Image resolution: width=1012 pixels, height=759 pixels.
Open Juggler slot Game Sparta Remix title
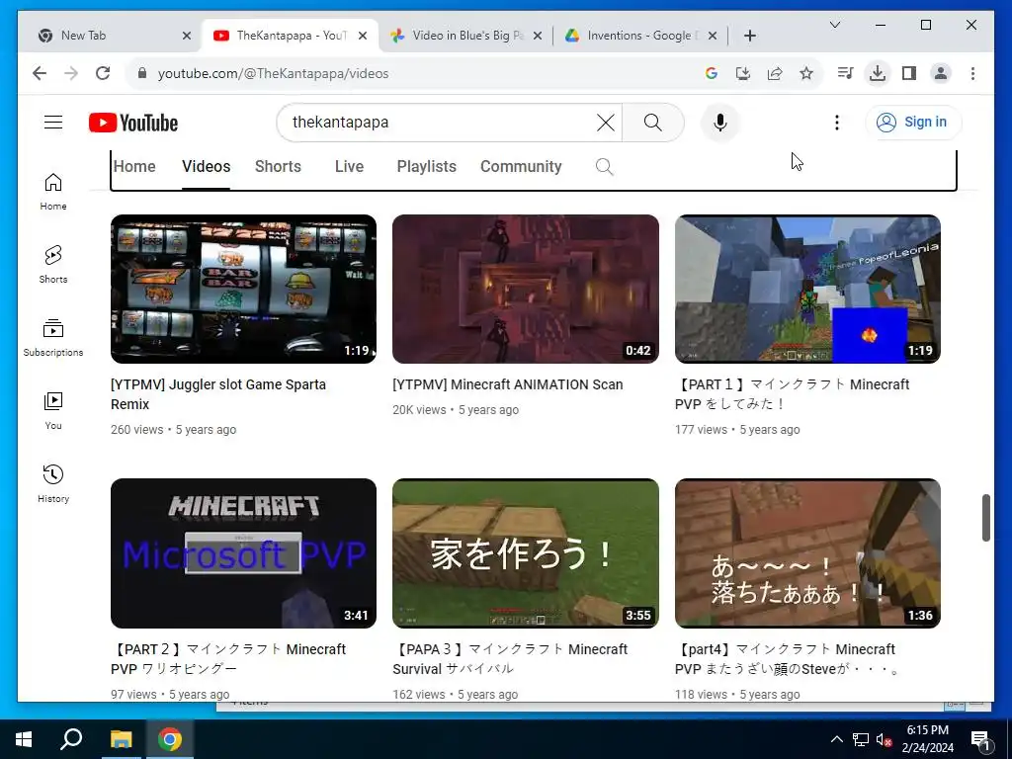click(218, 394)
